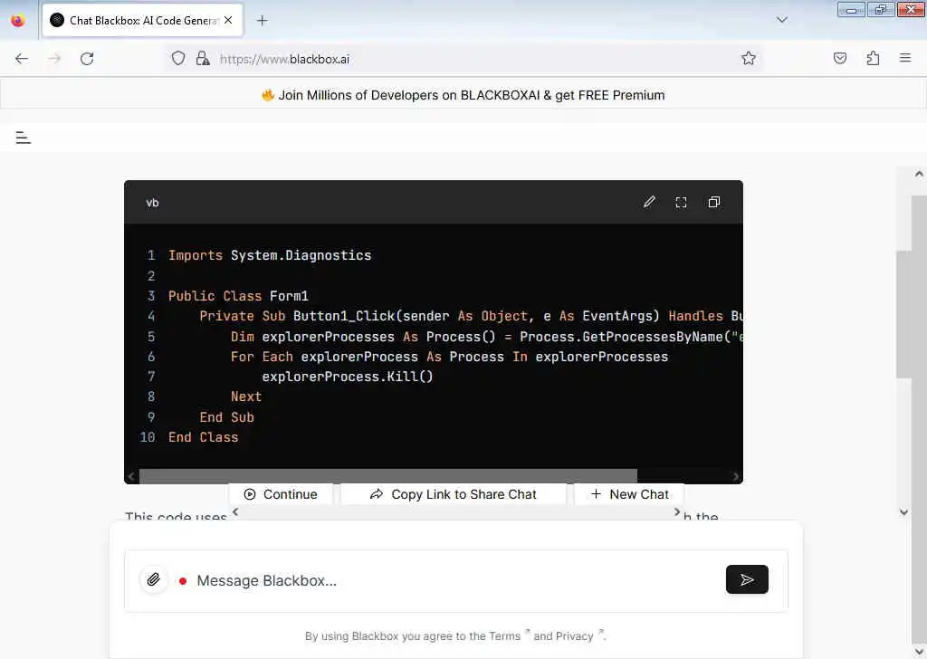Click the chat vertical scroll down arrow
Image resolution: width=927 pixels, height=659 pixels.
[x=903, y=512]
